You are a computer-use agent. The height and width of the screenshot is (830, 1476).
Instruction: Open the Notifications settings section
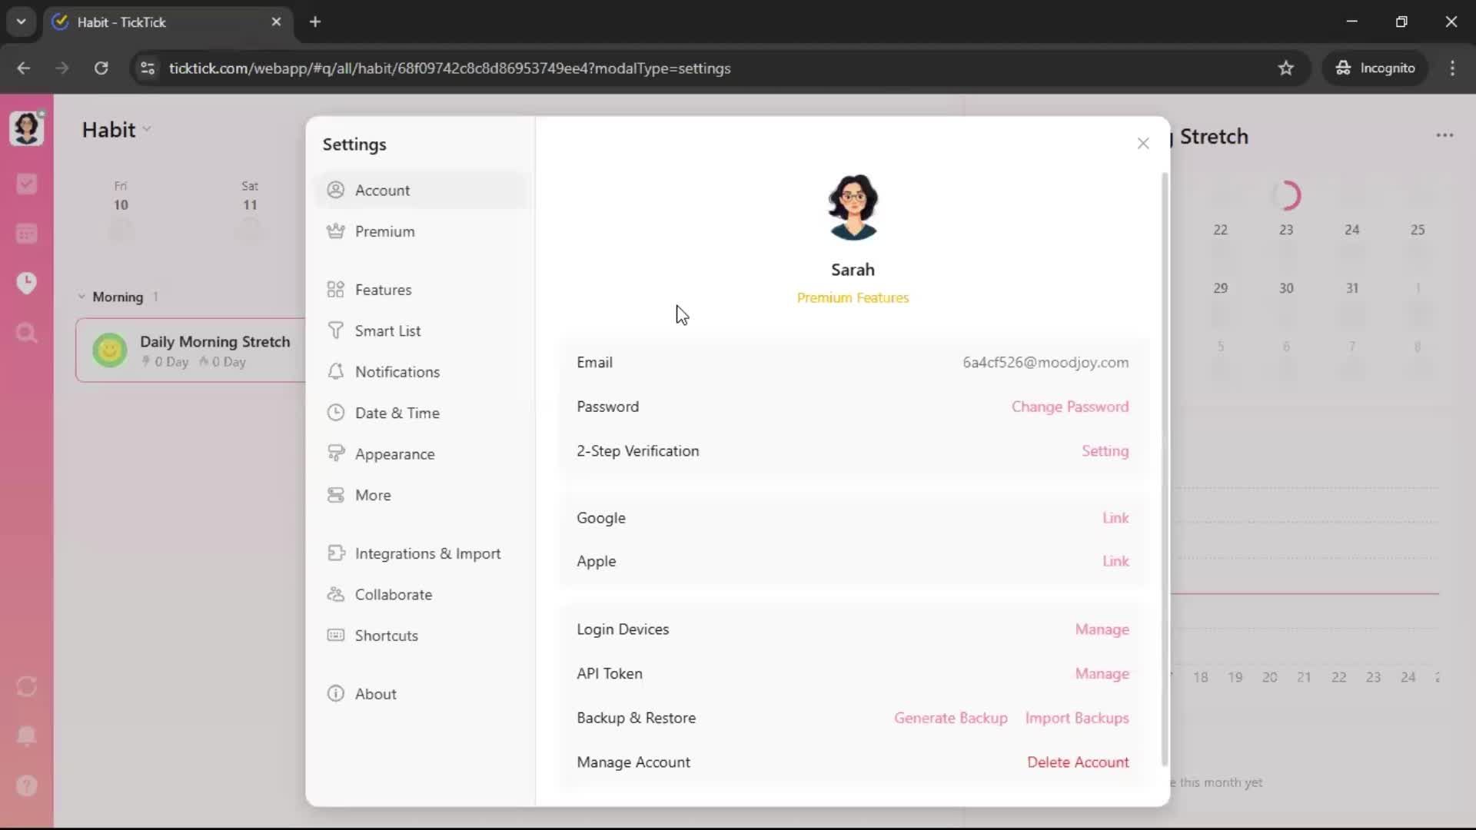(397, 372)
